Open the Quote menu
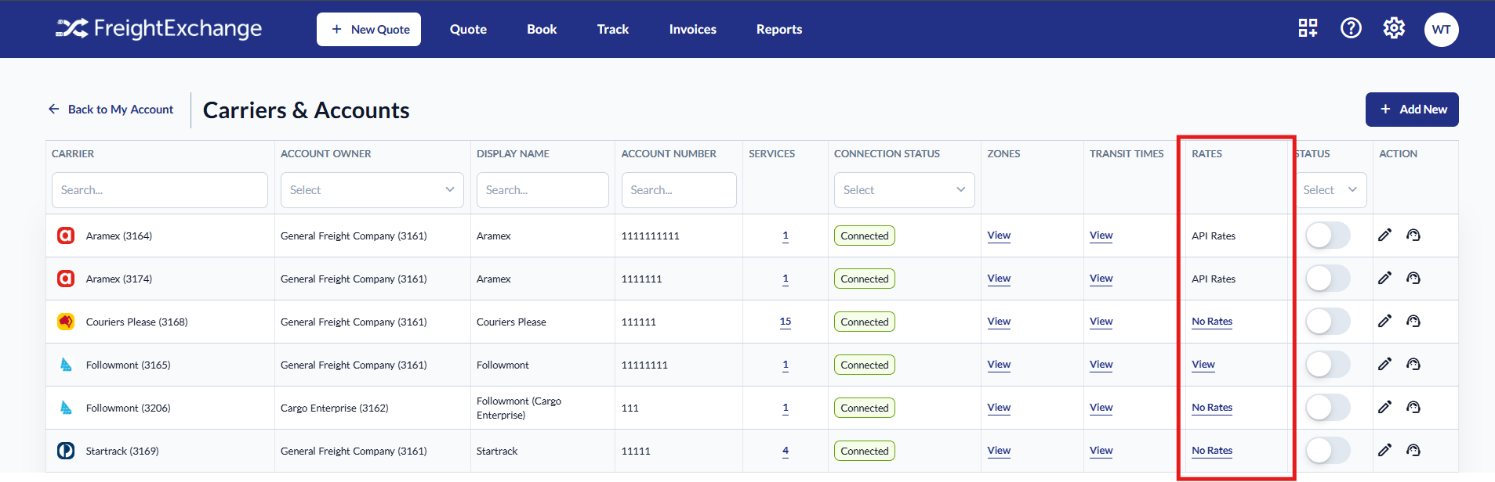 click(468, 29)
